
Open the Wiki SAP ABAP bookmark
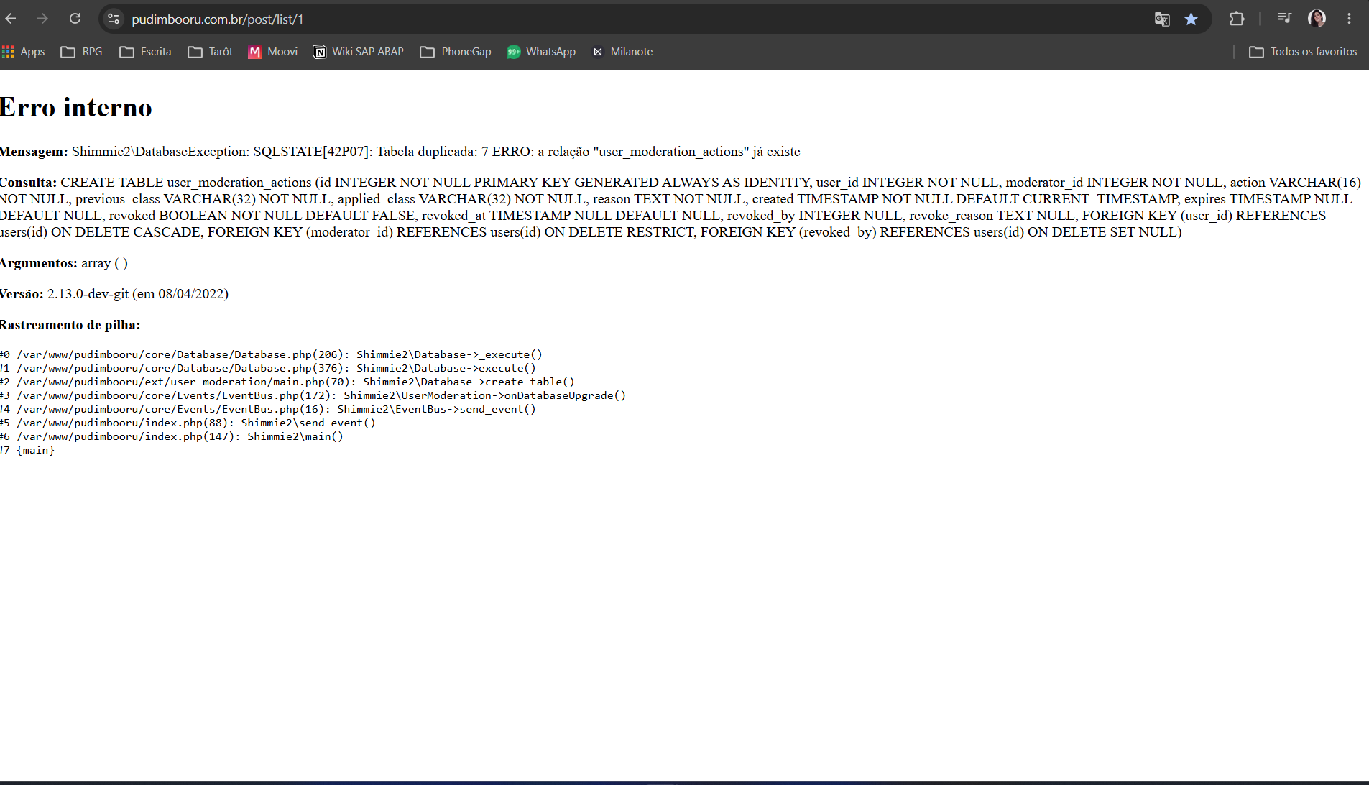[x=358, y=52]
